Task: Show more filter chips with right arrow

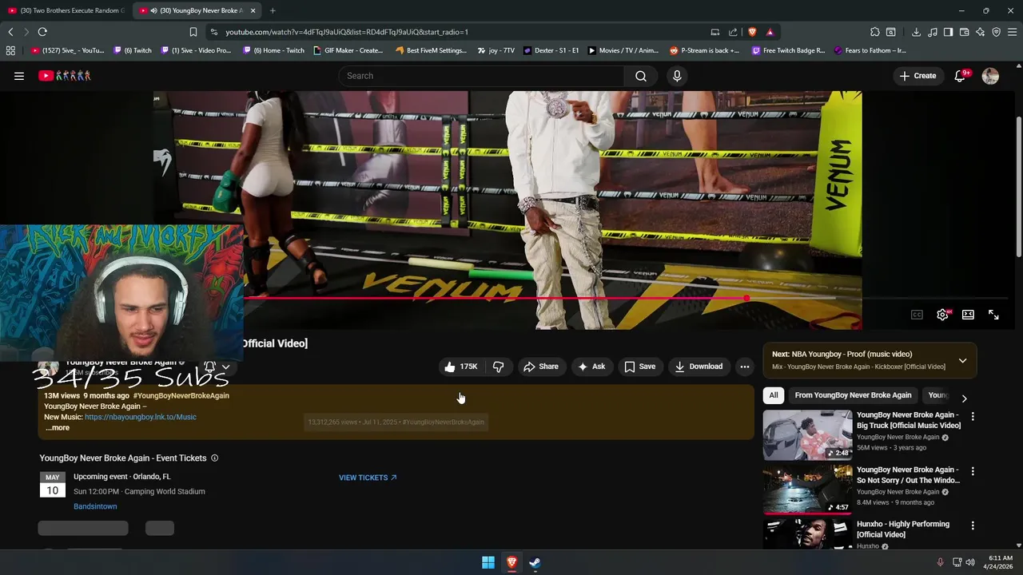Action: [x=964, y=398]
